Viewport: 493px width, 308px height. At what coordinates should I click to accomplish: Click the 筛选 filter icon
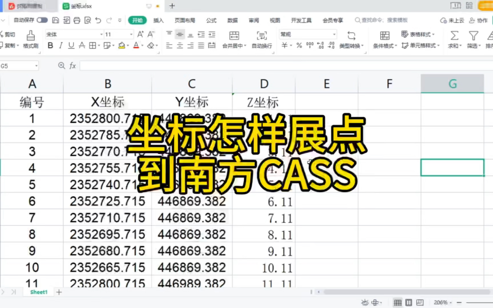coord(473,36)
